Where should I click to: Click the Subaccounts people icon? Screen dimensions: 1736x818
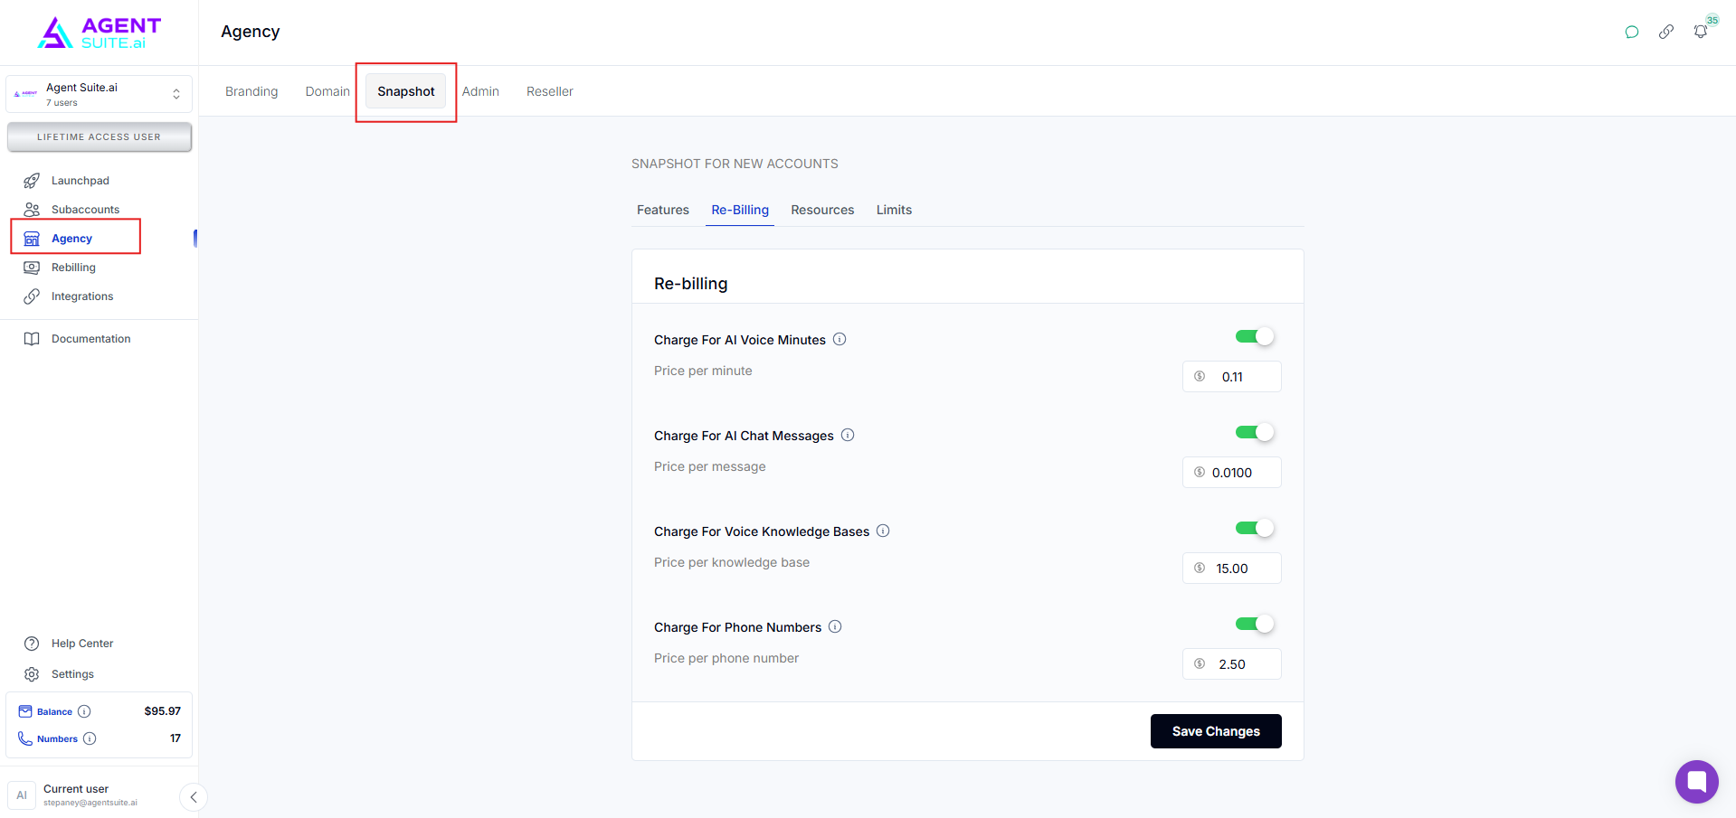32,210
